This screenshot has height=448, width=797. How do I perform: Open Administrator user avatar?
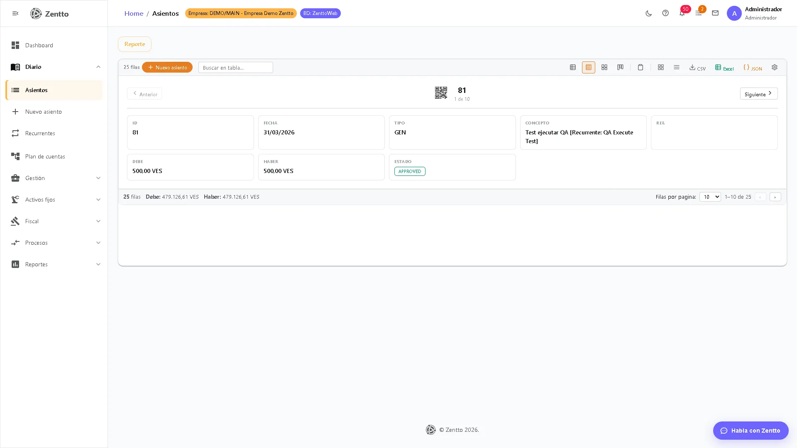point(734,13)
